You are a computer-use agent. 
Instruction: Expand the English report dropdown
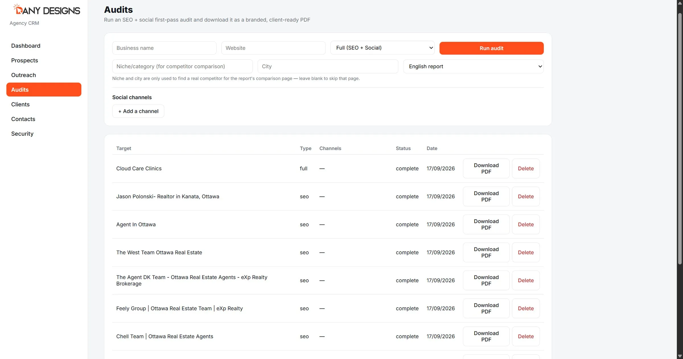click(x=474, y=66)
